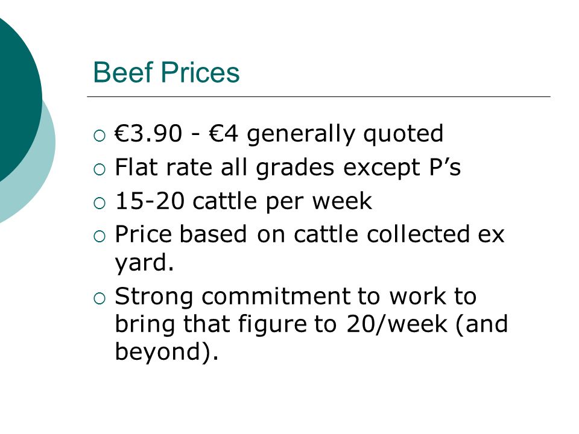Viewport: 579px width, 434px height.
Task: Click the text '15-20 cattle per week'
Action: [243, 201]
